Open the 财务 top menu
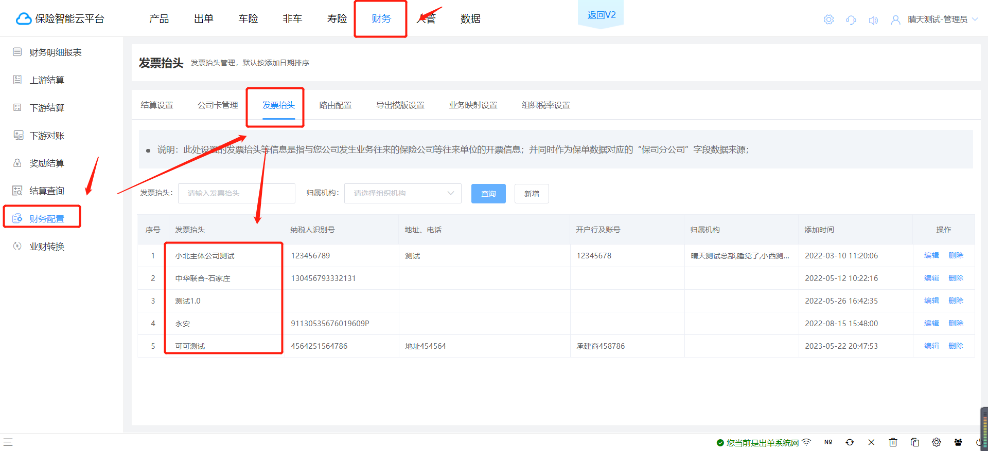 coord(381,19)
